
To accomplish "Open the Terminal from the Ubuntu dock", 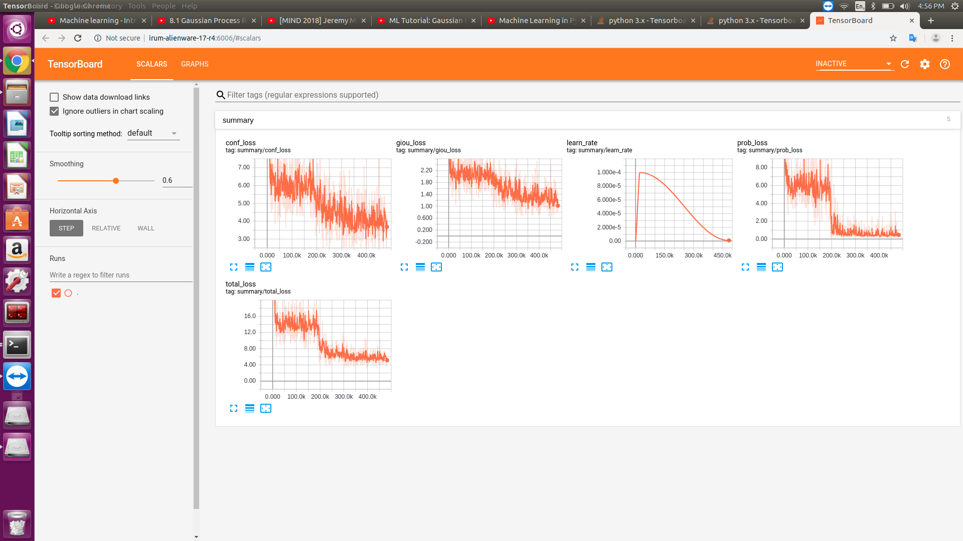I will (17, 345).
